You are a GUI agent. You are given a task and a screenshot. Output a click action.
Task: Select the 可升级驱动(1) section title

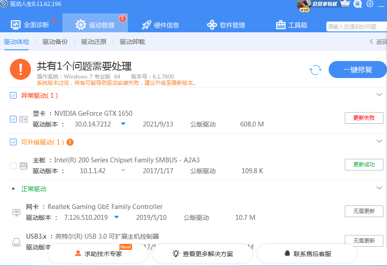click(43, 142)
